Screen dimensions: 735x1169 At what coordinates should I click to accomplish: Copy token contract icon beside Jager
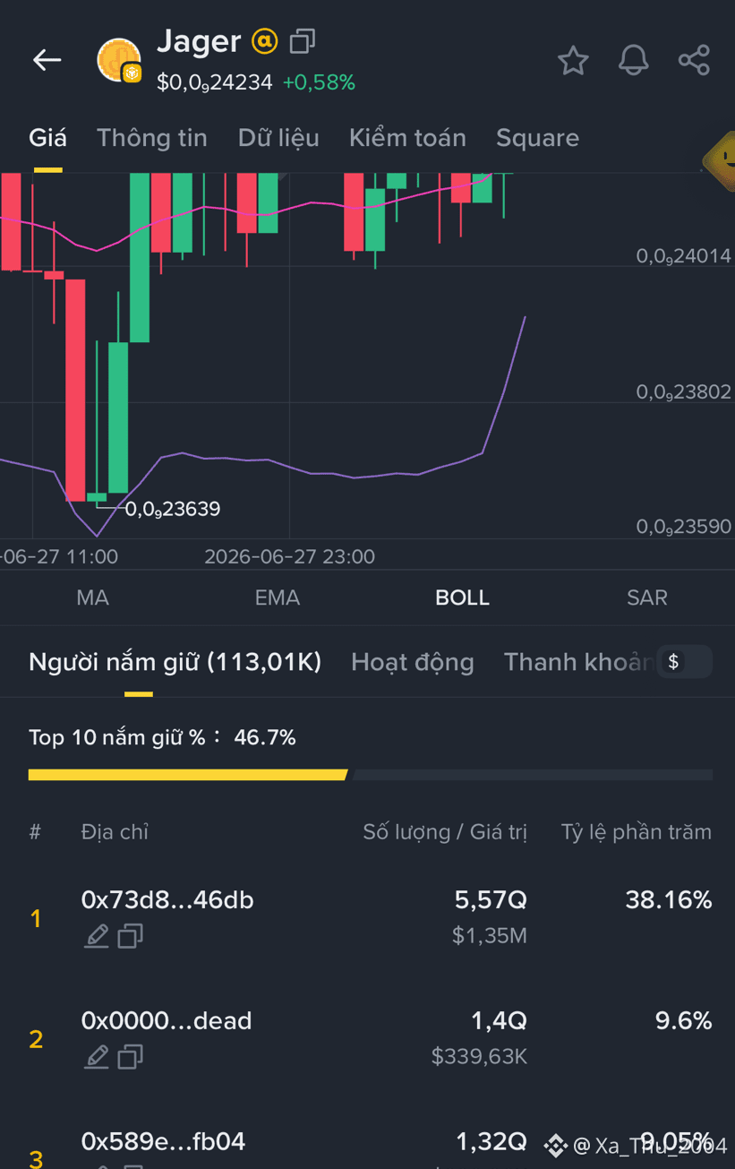pos(303,41)
